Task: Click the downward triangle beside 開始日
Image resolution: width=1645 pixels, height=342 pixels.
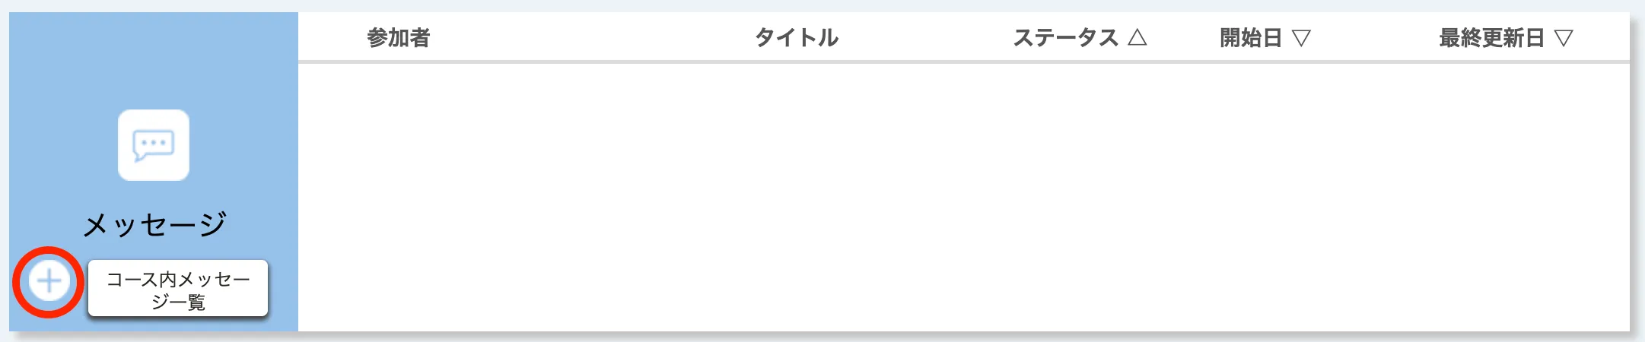Action: click(1301, 38)
